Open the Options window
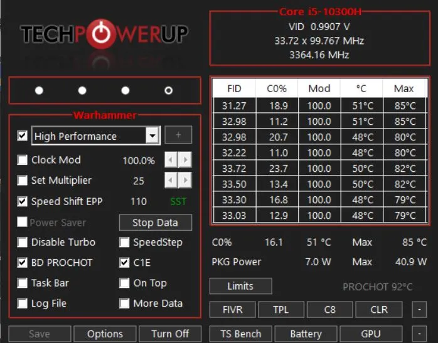This screenshot has width=438, height=343. pos(105,334)
